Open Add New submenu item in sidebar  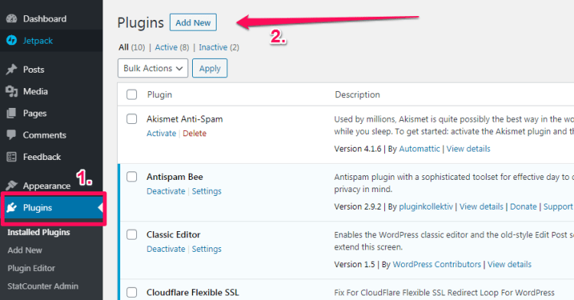pos(24,250)
